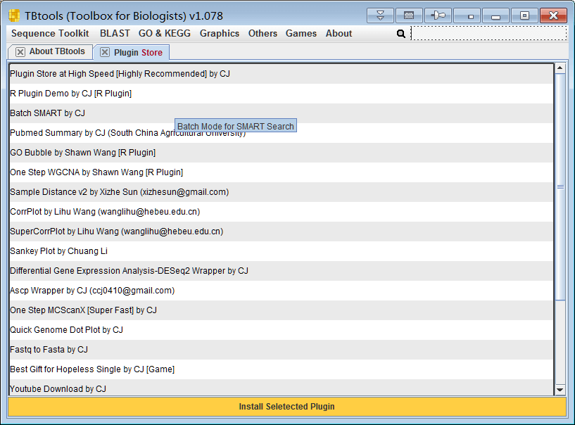
Task: Select 'Batch SMART by CJ' plugin row
Action: [x=282, y=113]
